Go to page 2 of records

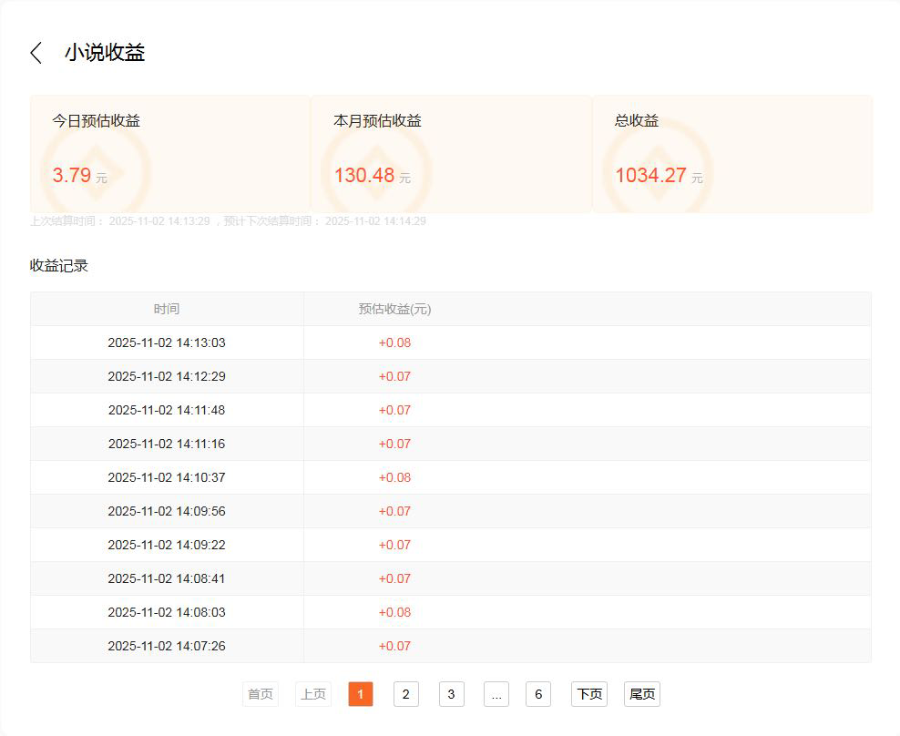pos(405,694)
